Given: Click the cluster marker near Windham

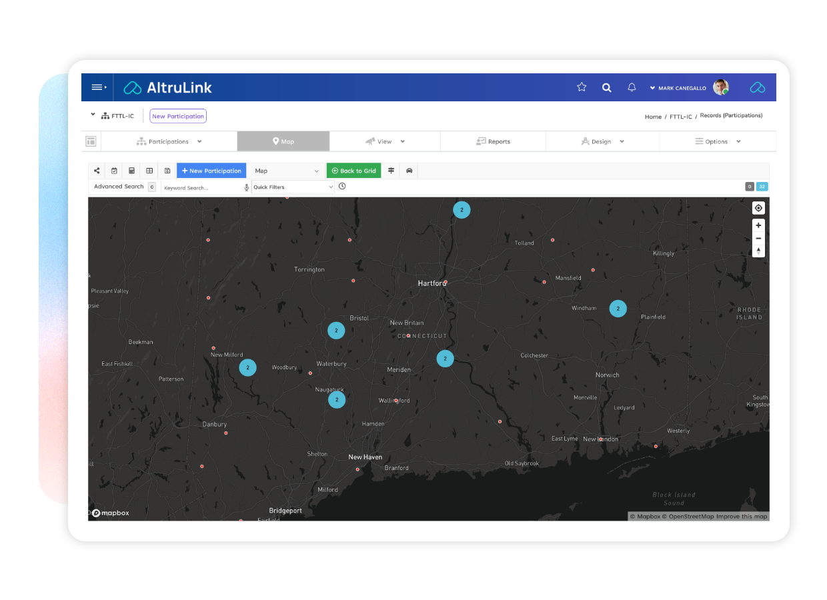Looking at the screenshot, I should coord(618,309).
